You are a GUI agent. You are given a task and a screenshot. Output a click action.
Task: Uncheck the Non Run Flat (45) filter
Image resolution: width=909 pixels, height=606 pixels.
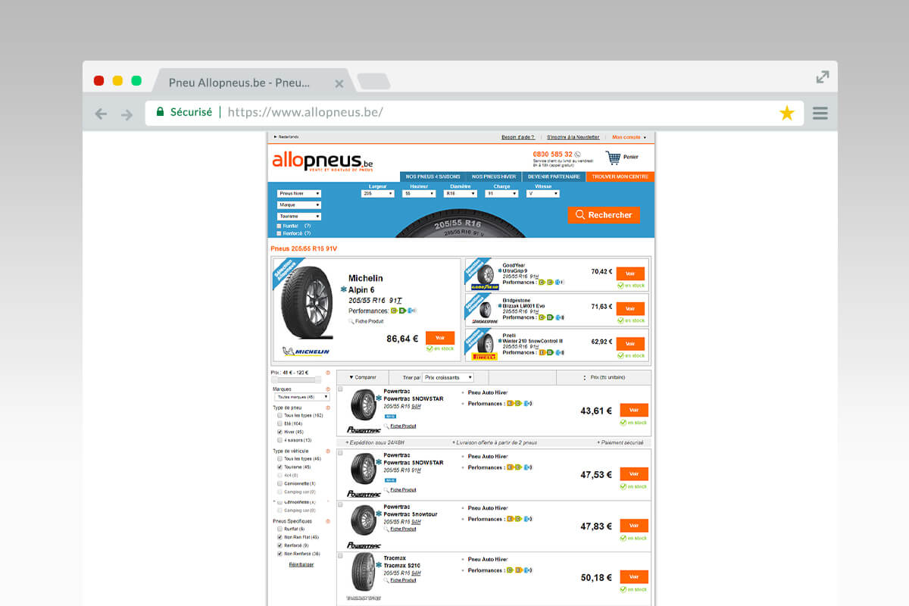pyautogui.click(x=280, y=537)
